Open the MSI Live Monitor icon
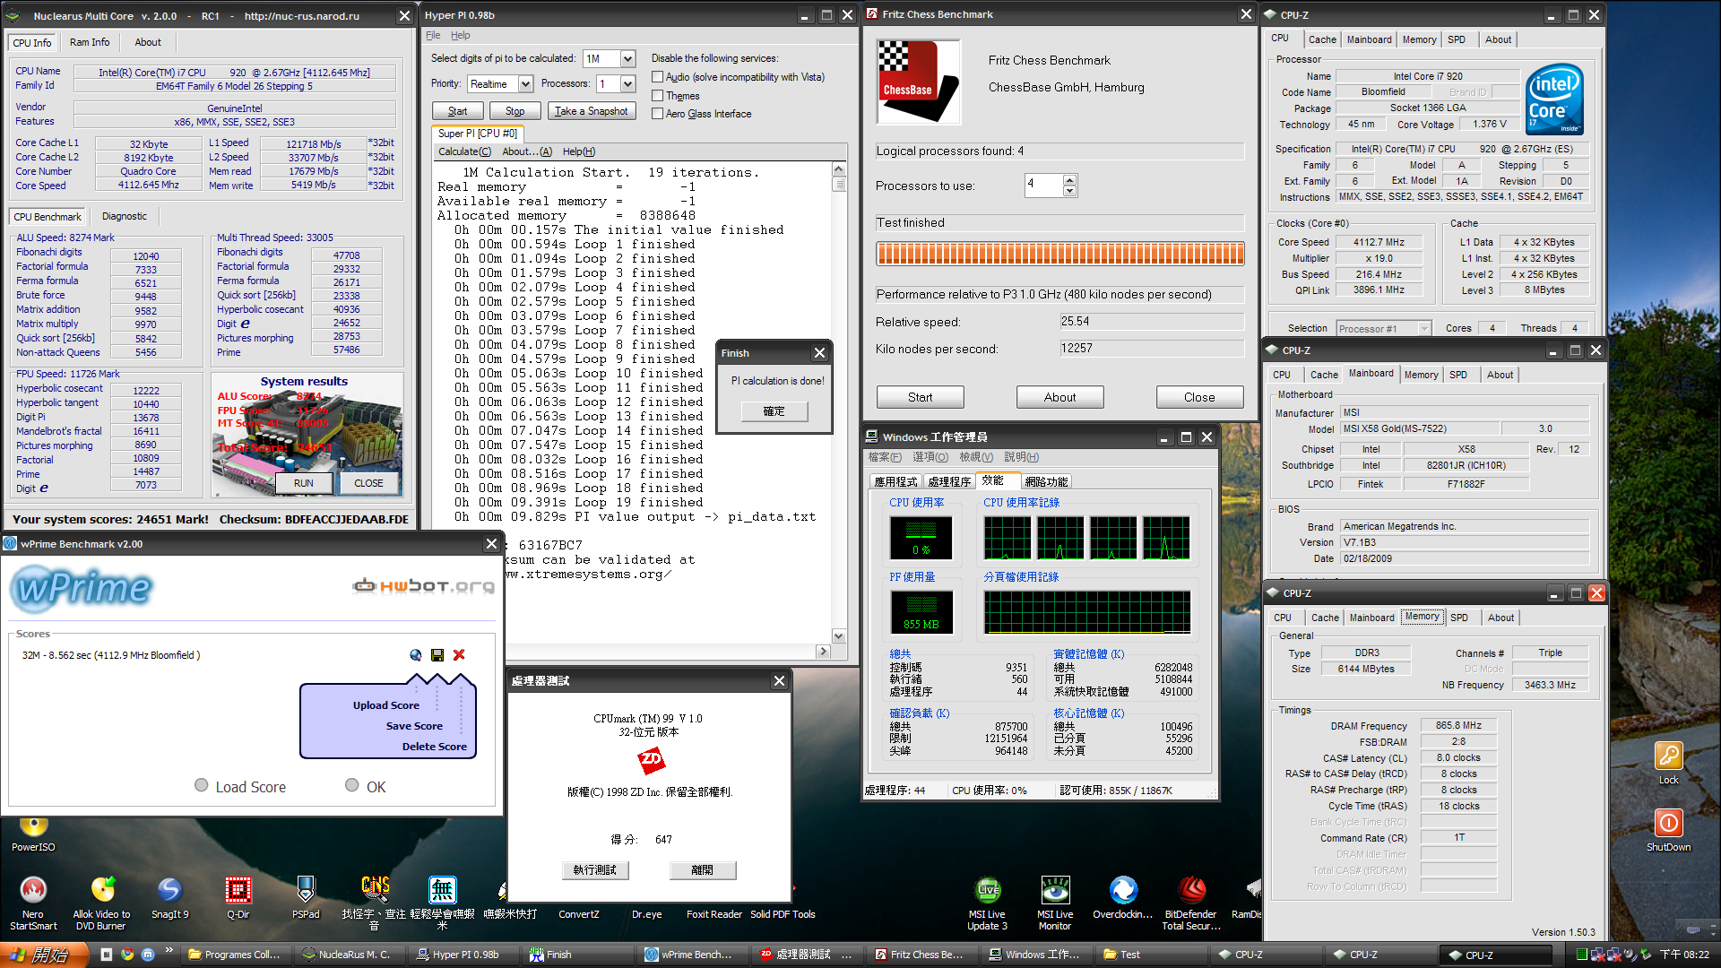Image resolution: width=1721 pixels, height=968 pixels. pyautogui.click(x=1055, y=903)
